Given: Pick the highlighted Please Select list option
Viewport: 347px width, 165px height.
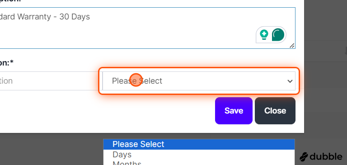Looking at the screenshot, I should [199, 144].
